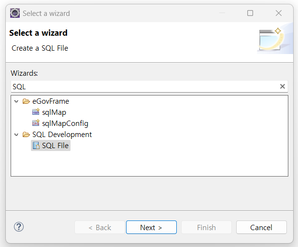Viewport: 298px width, 247px height.
Task: Maximize the Select a wizard dialog
Action: (250, 13)
